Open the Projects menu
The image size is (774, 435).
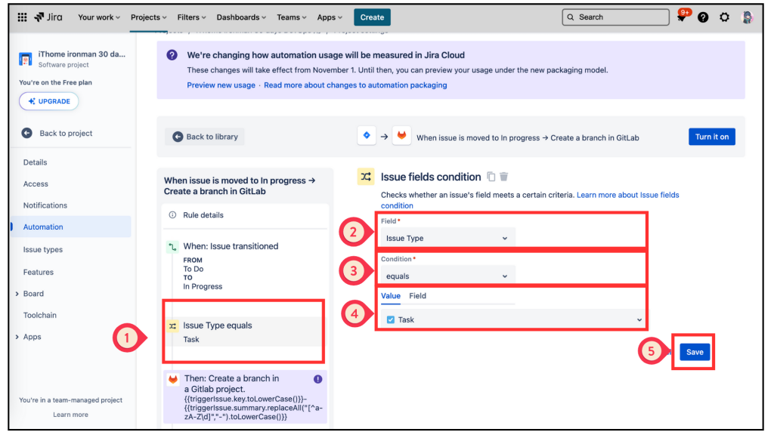pos(149,17)
